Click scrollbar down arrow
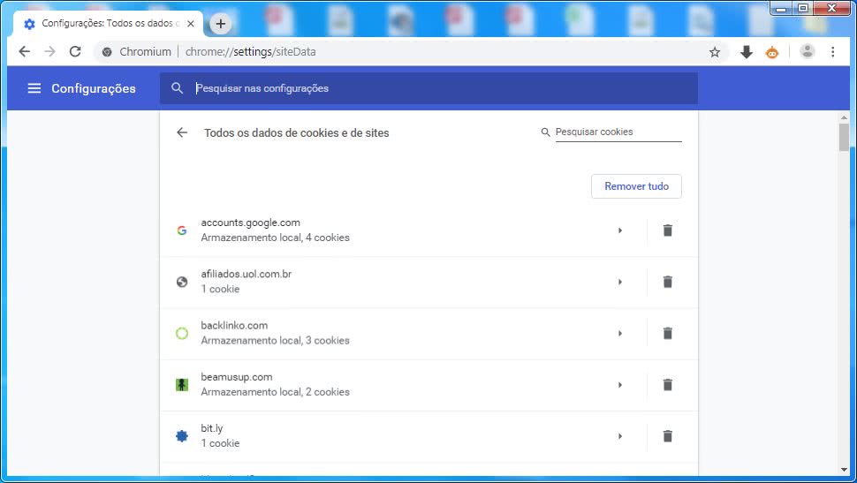The height and width of the screenshot is (483, 857). 844,470
